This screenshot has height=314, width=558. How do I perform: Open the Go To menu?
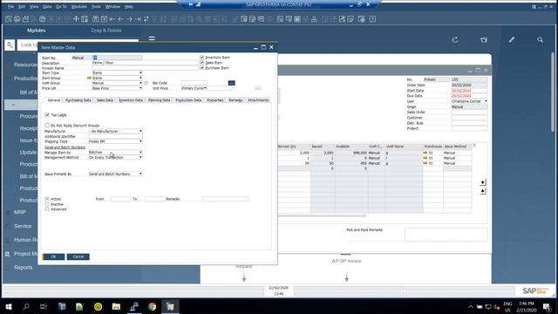click(61, 6)
